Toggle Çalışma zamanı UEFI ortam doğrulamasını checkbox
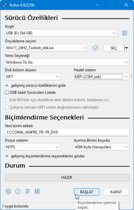134x210 pixels. point(7,107)
